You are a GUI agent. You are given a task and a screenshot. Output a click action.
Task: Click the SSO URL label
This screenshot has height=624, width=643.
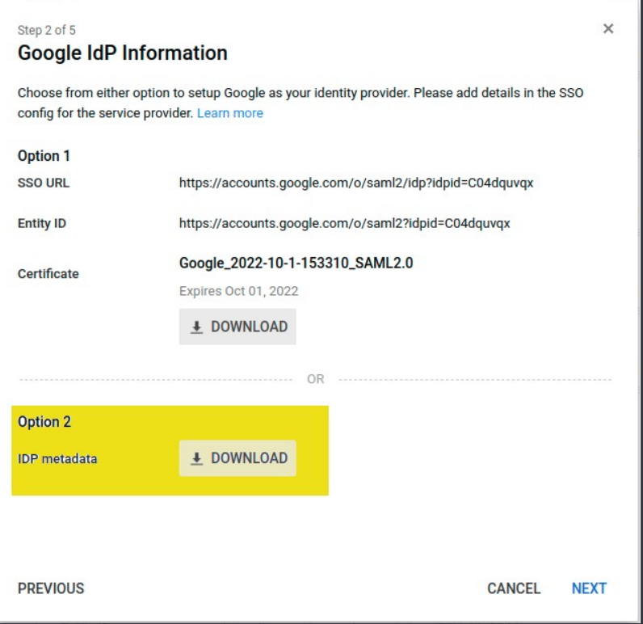tap(44, 183)
